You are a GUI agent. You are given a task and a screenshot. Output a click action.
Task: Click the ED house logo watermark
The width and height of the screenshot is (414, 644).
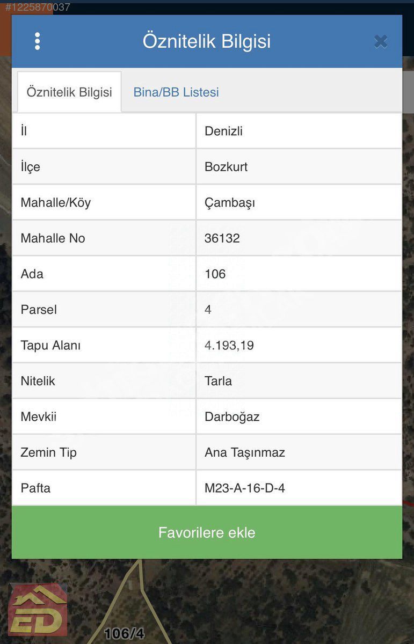pyautogui.click(x=38, y=610)
